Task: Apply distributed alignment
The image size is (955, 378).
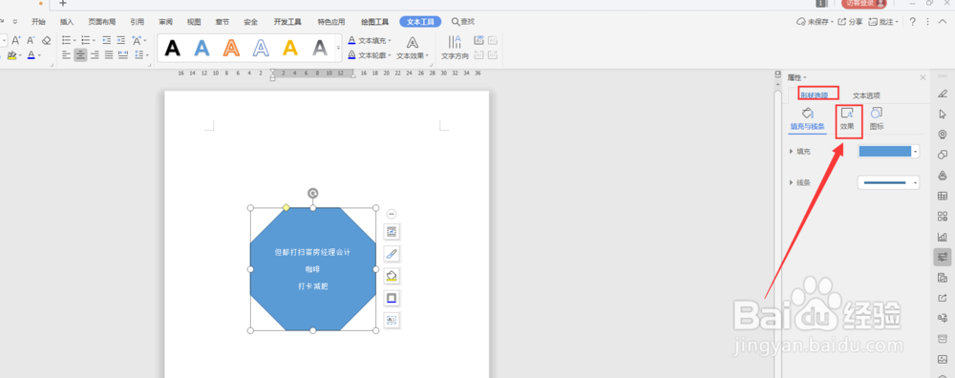Action: [x=123, y=55]
